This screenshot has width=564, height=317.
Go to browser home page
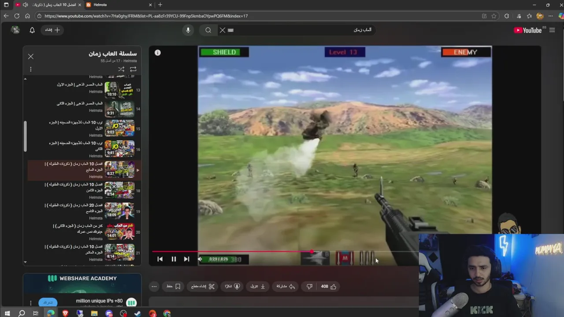[x=27, y=16]
